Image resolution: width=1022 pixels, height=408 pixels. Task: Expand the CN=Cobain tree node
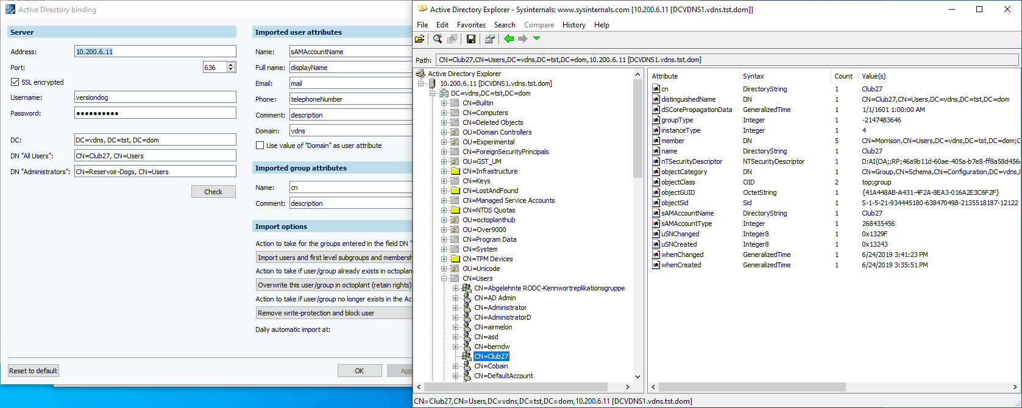coord(456,366)
